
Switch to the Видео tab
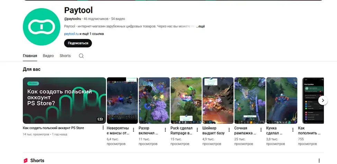tap(48, 56)
